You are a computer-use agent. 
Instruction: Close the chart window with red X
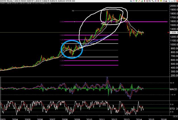[x=177, y=1]
